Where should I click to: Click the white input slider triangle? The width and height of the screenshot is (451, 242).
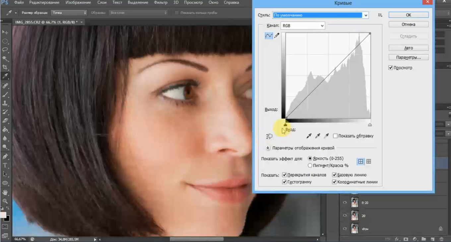pyautogui.click(x=370, y=125)
